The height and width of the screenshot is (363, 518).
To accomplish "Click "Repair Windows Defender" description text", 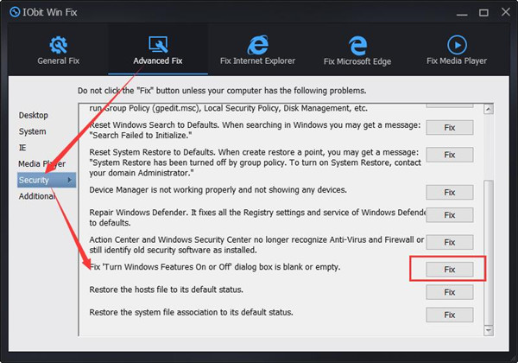I will 257,218.
